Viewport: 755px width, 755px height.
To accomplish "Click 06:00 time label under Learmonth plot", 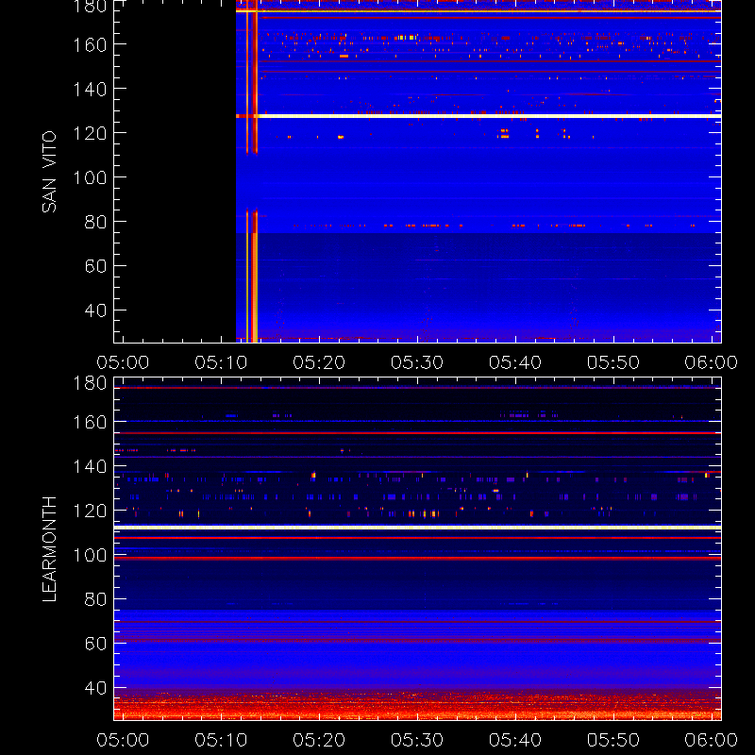I will point(712,740).
